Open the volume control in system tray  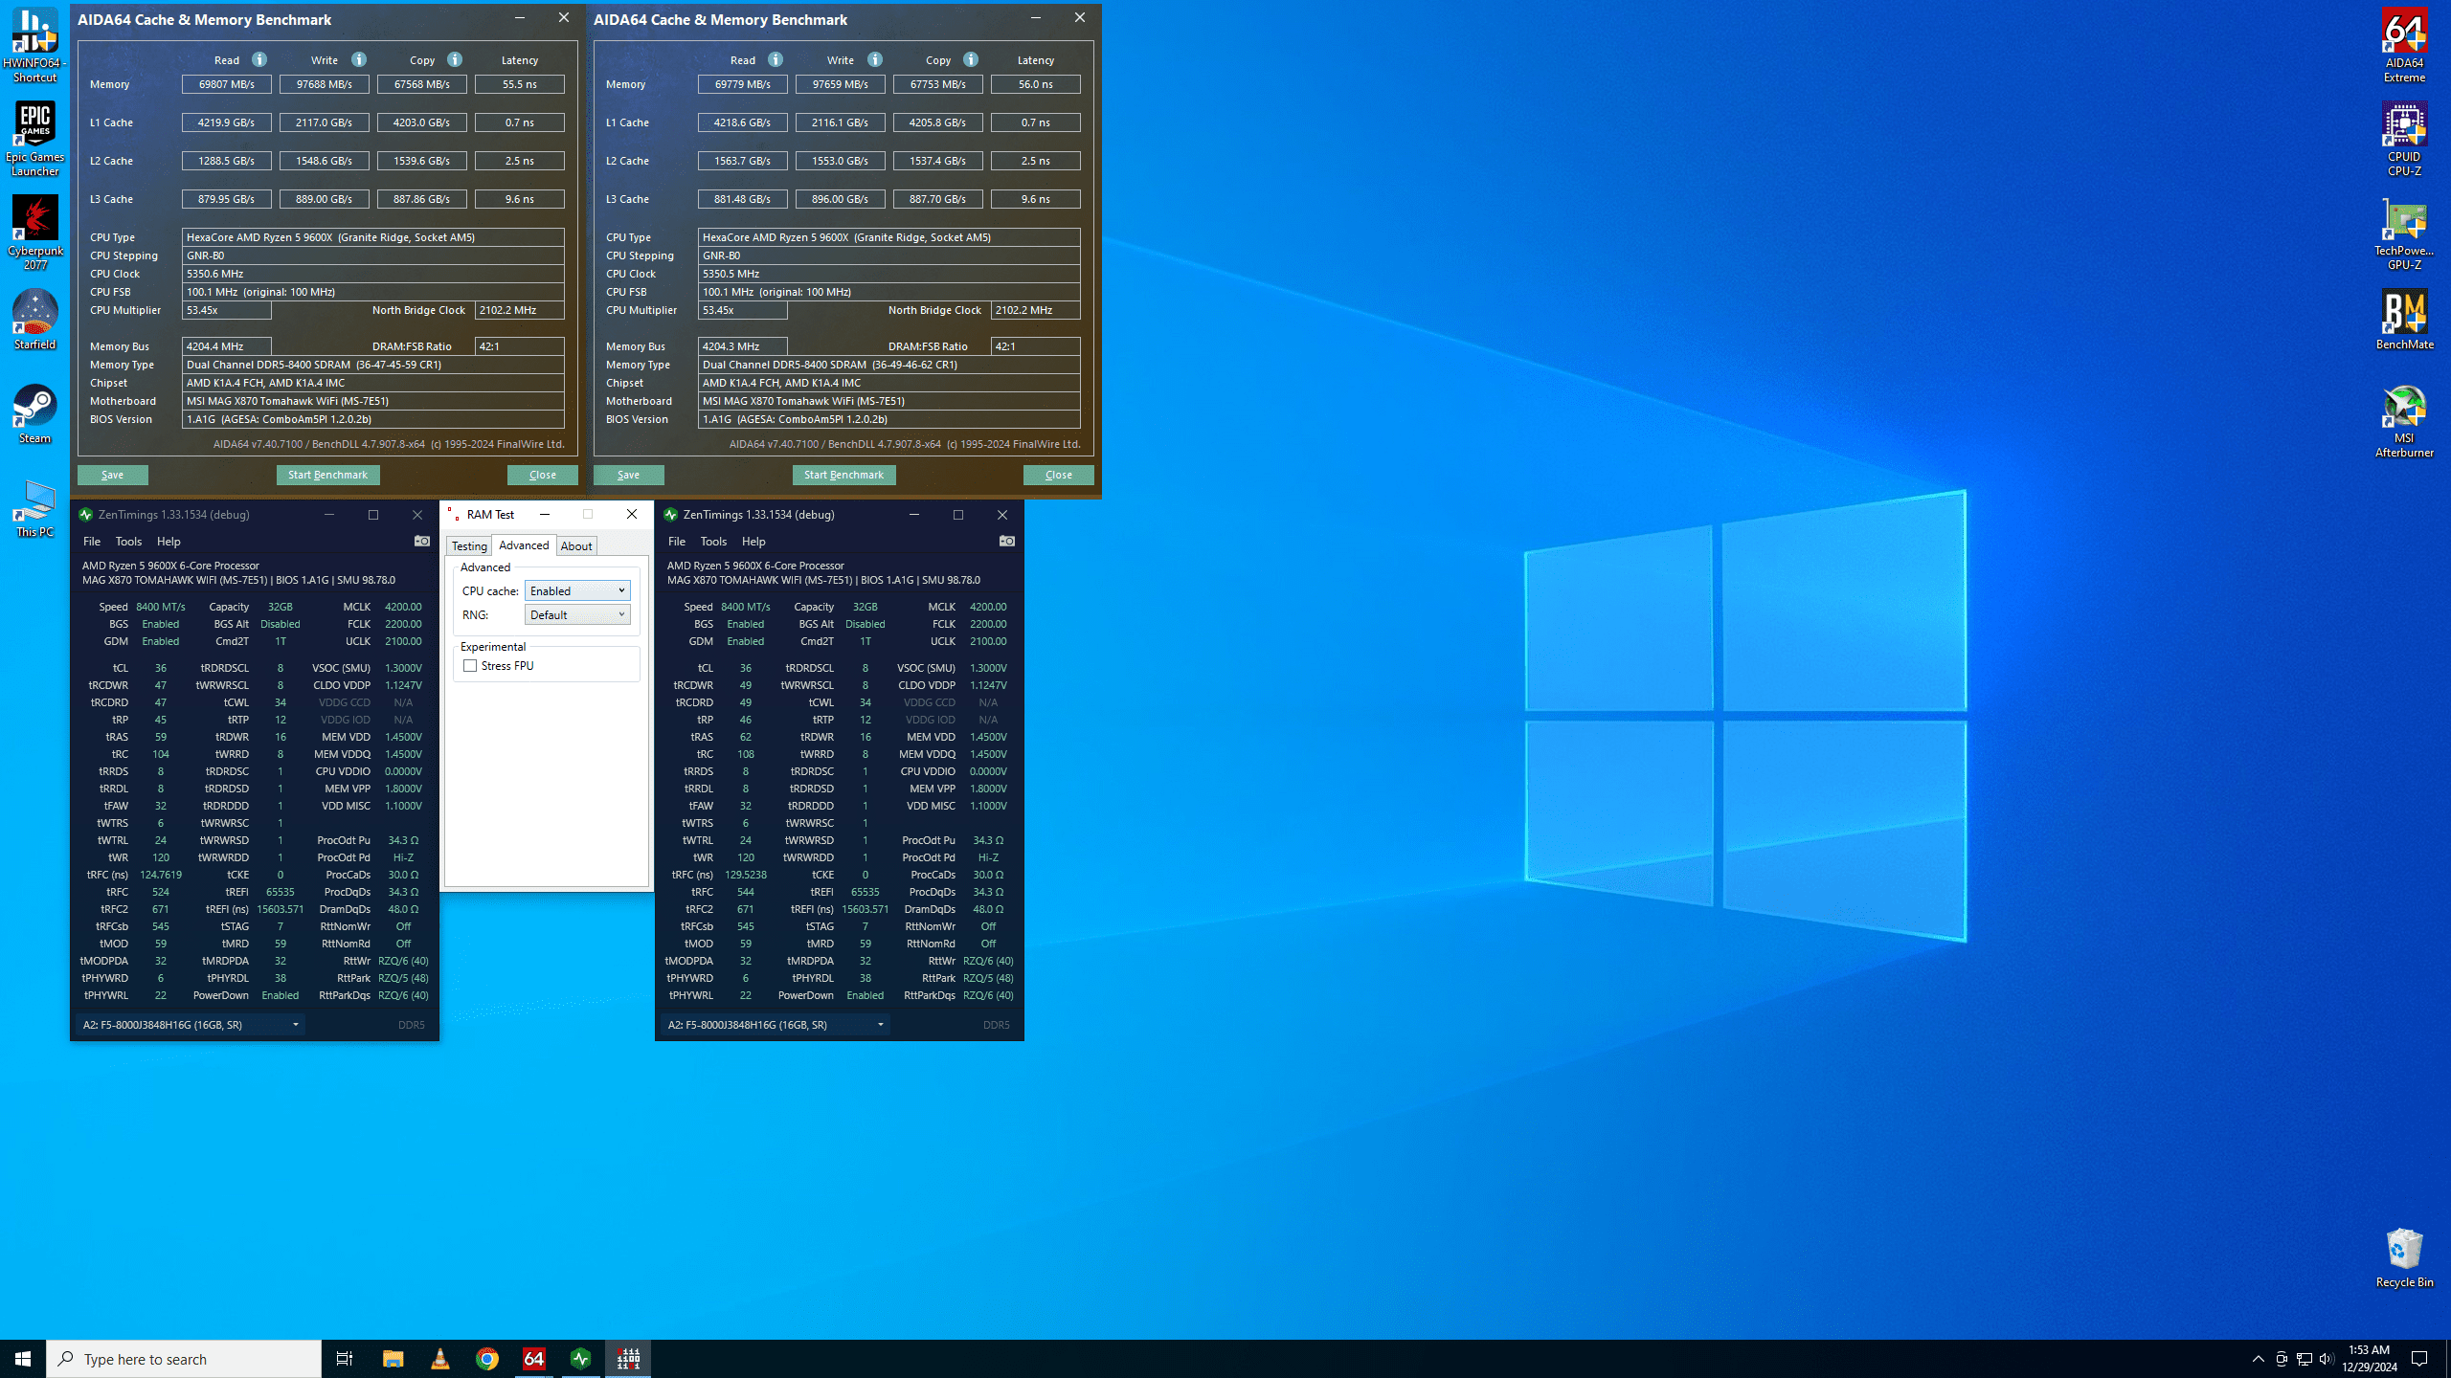tap(2327, 1359)
